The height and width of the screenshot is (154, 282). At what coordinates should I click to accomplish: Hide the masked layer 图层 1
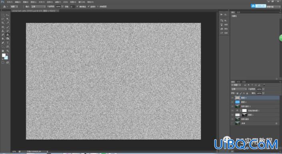232,115
